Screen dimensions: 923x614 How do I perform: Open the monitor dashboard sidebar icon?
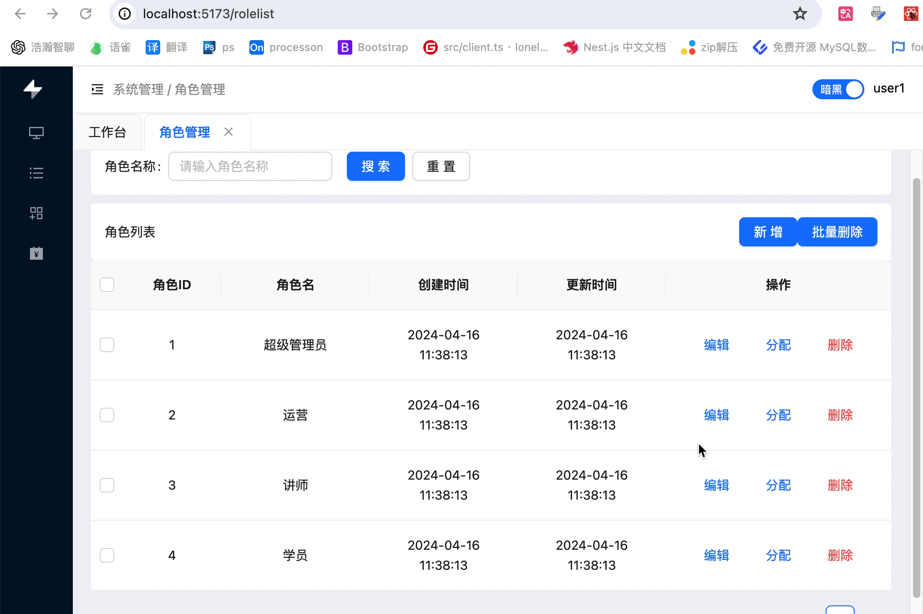click(36, 133)
